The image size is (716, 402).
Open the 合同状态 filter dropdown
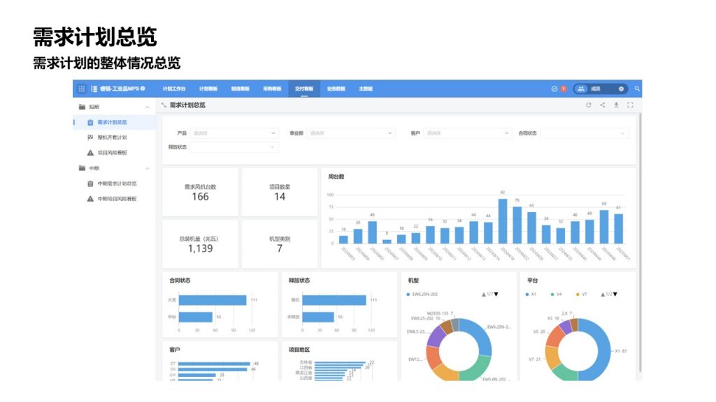(x=585, y=133)
